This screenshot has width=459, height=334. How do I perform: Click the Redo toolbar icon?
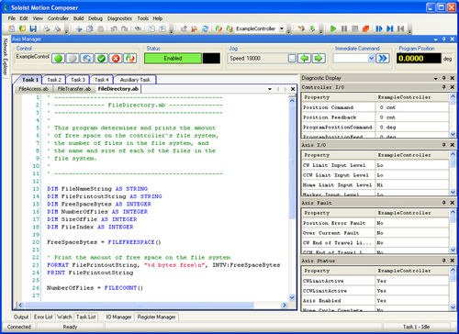tap(125, 28)
